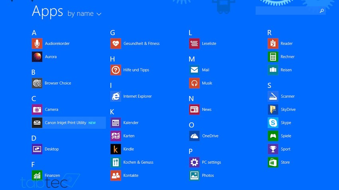This screenshot has width=339, height=190.
Task: Open Browser Choice globe icon
Action: (37, 83)
